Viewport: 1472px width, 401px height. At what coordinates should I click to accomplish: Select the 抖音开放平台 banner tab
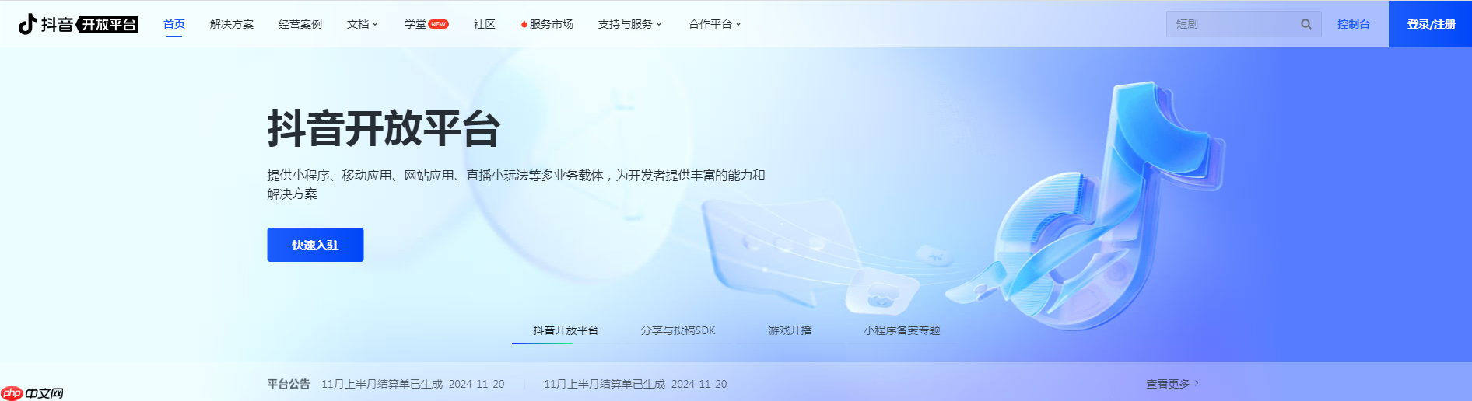coord(566,330)
